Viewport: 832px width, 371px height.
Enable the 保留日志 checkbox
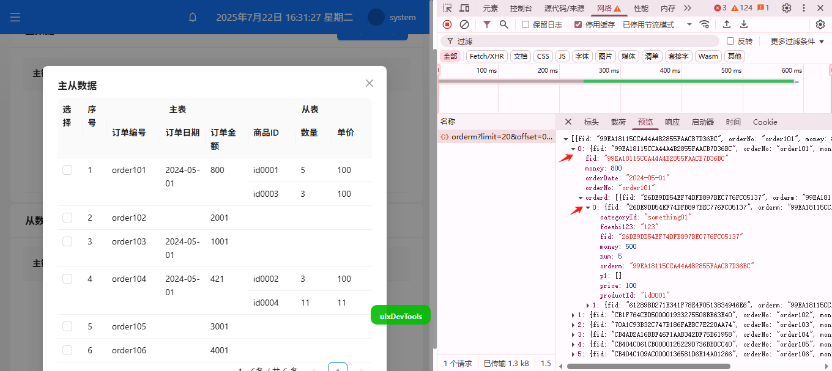pos(526,24)
